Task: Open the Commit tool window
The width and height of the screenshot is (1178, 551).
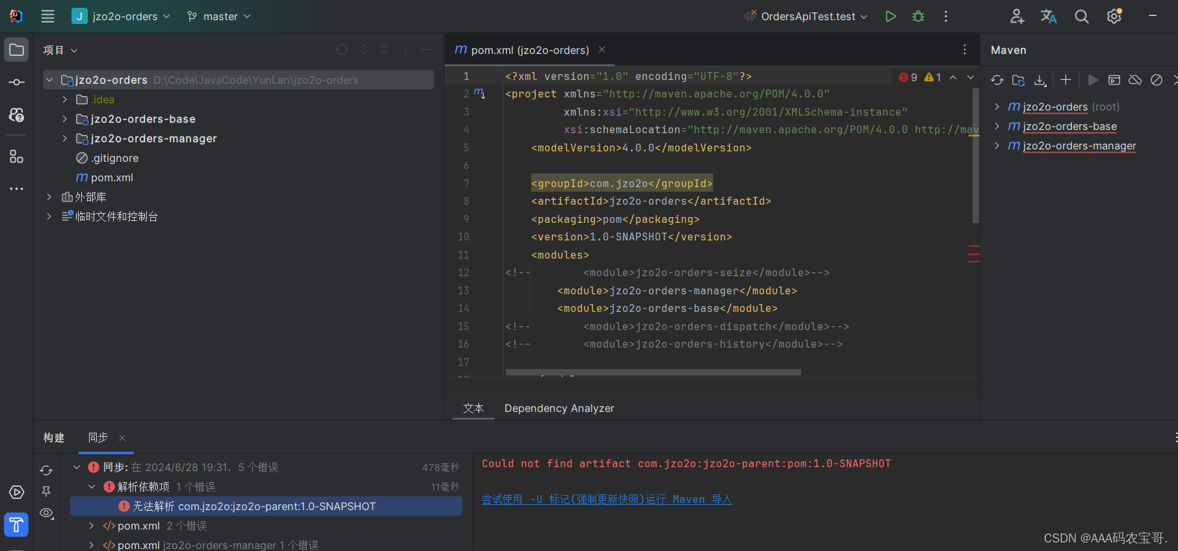Action: 16,83
